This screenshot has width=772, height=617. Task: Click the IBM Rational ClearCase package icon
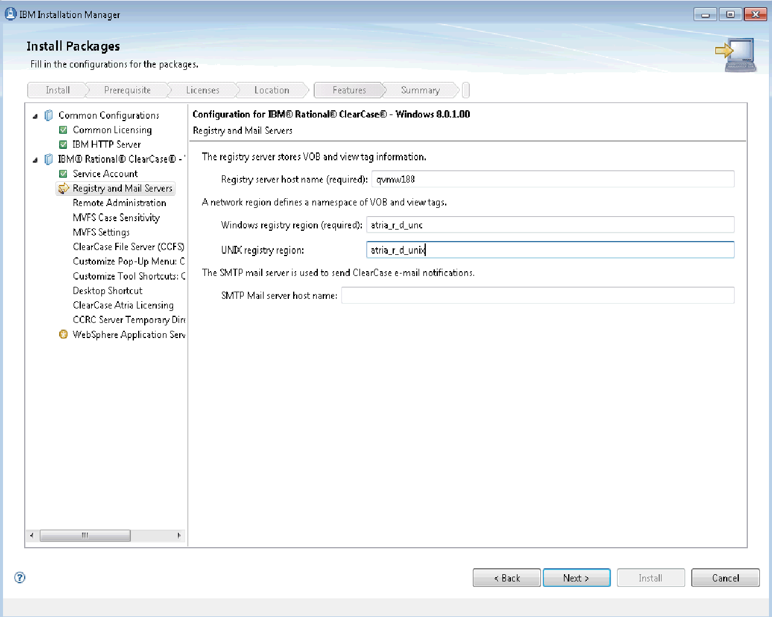pos(49,159)
